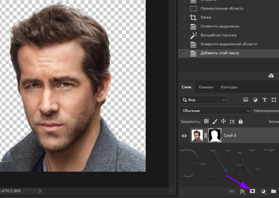The height and width of the screenshot is (198, 279).
Task: Select the Слой 0 image thumbnail
Action: point(197,136)
